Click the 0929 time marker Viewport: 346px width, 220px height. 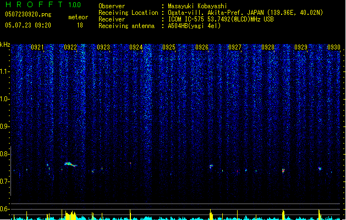click(x=301, y=47)
